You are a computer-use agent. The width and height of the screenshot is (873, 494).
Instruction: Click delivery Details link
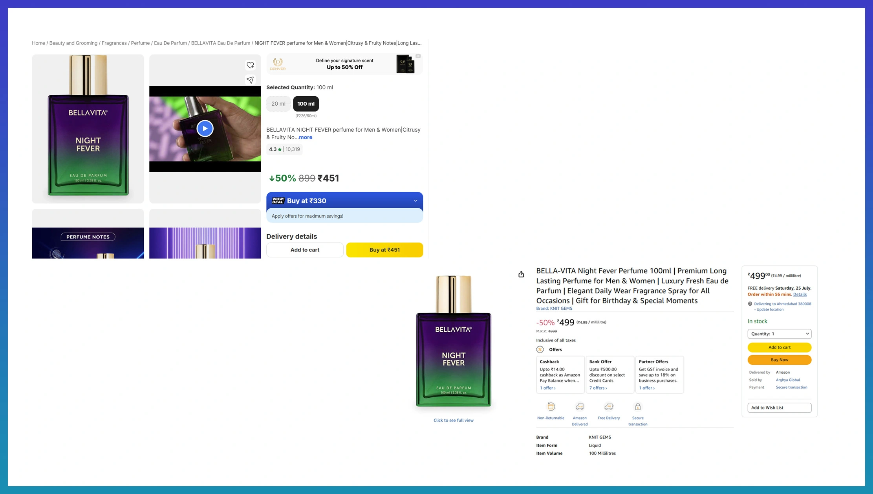coord(800,294)
